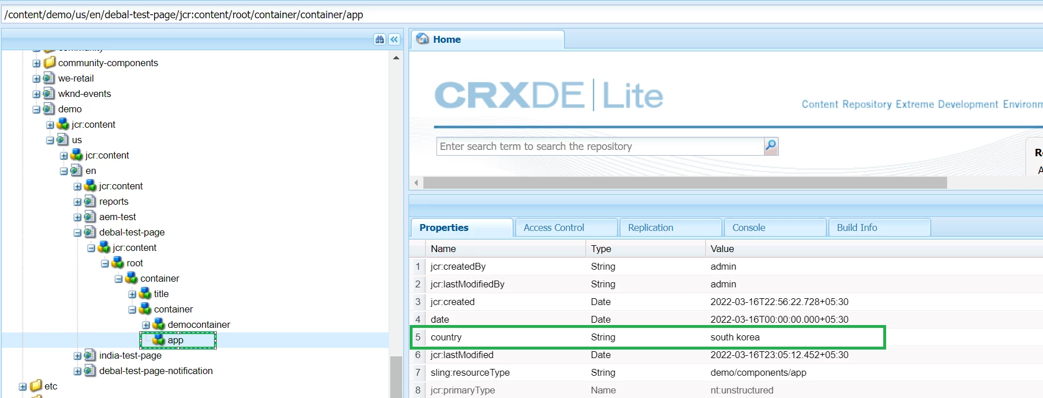Click the wknd-events page icon

point(50,93)
